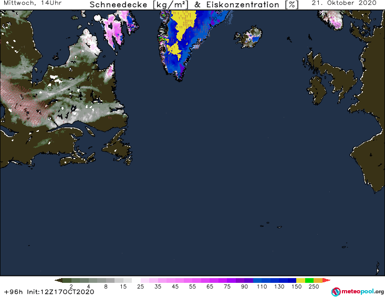The height and width of the screenshot is (297, 385).
Task: Click Iceland on the map
Action: click(248, 37)
